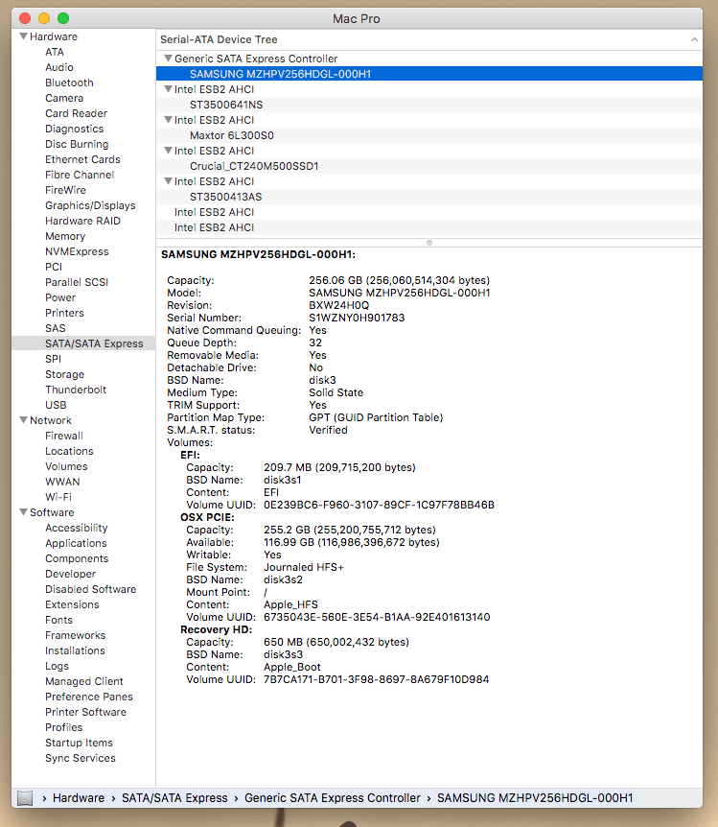Select Thunderbolt in the sidebar
718x827 pixels.
[x=76, y=390]
